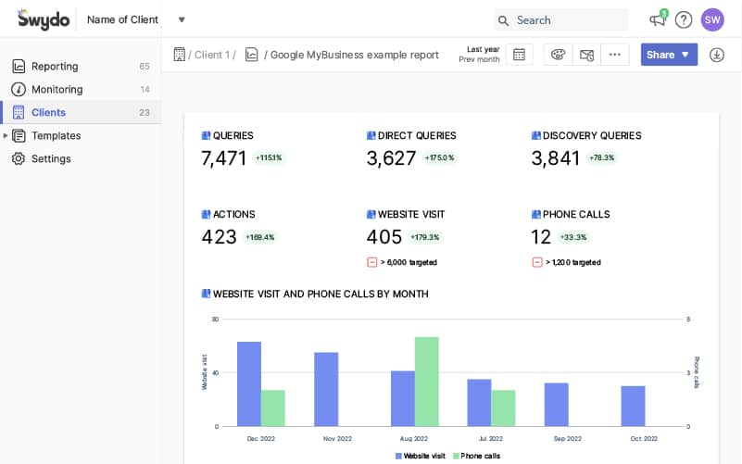Click the WEBSITE VISIT widget title

411,214
